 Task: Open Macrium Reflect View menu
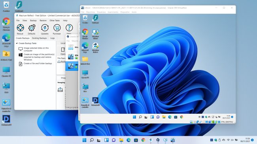(x=25, y=20)
